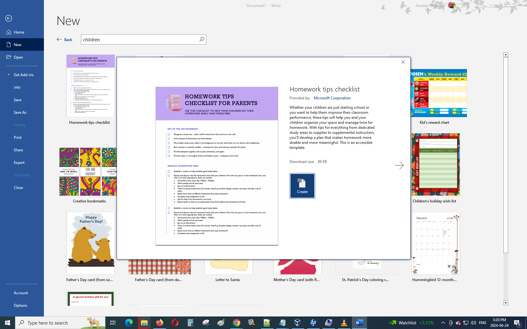The height and width of the screenshot is (329, 527).
Task: Open the Get Add-ins option
Action: [x=24, y=75]
